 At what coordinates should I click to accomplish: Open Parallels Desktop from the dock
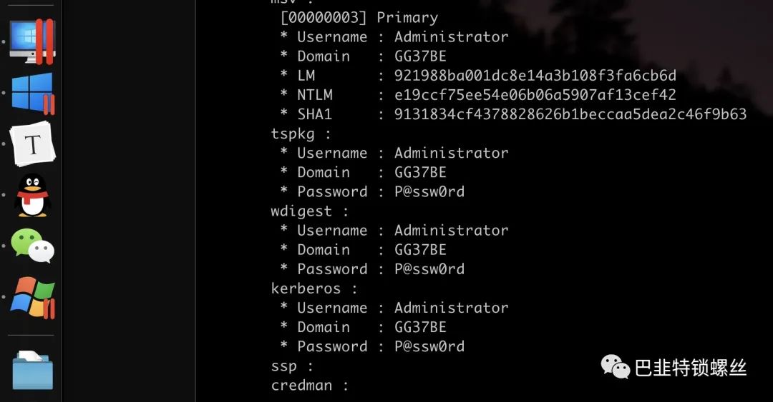click(x=32, y=41)
